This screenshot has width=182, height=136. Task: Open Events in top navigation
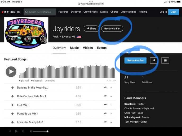[104, 12]
